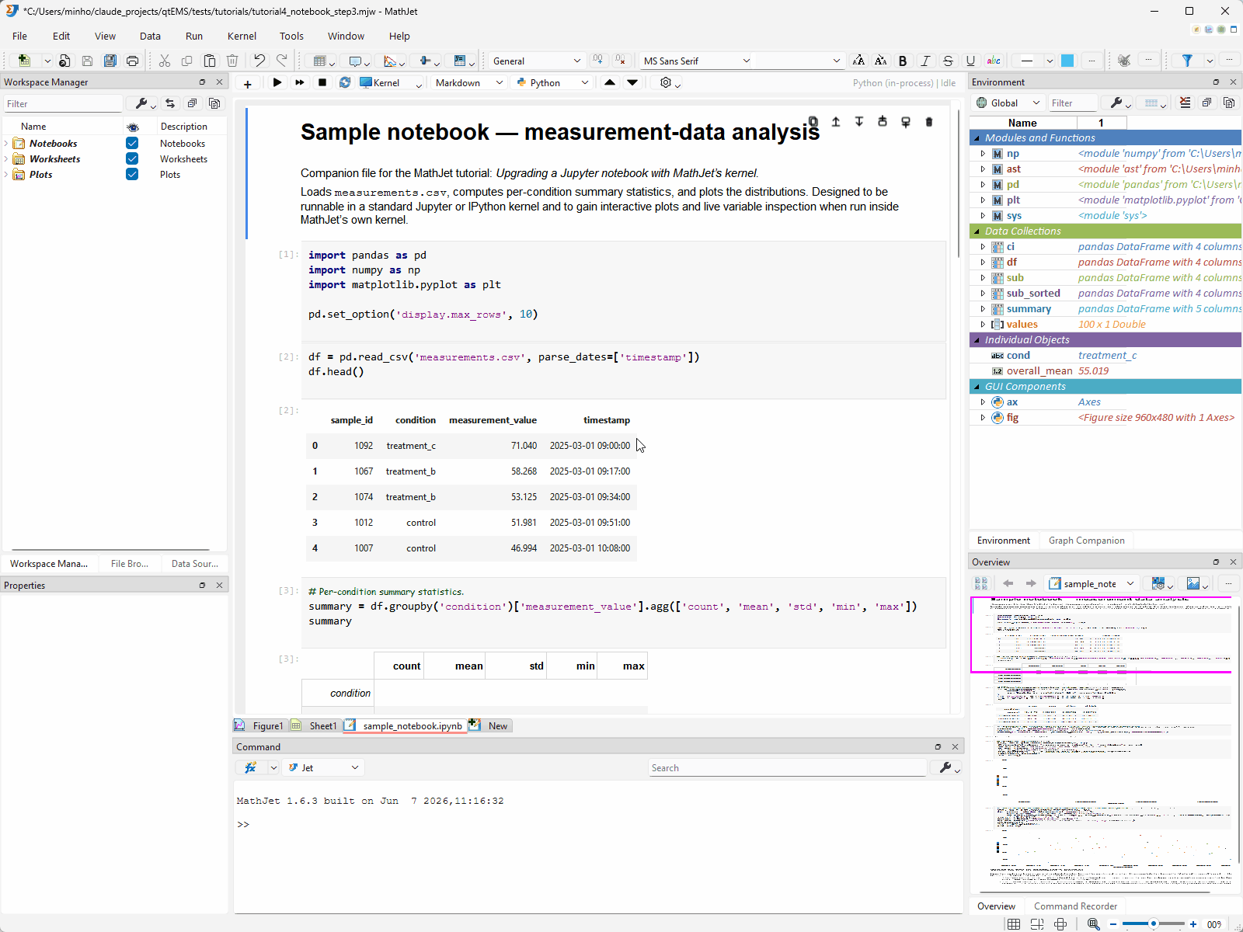1243x932 pixels.
Task: Open the Tools menu
Action: coord(291,36)
